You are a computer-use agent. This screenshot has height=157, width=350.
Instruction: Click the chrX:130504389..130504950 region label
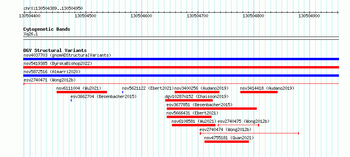pos(53,9)
